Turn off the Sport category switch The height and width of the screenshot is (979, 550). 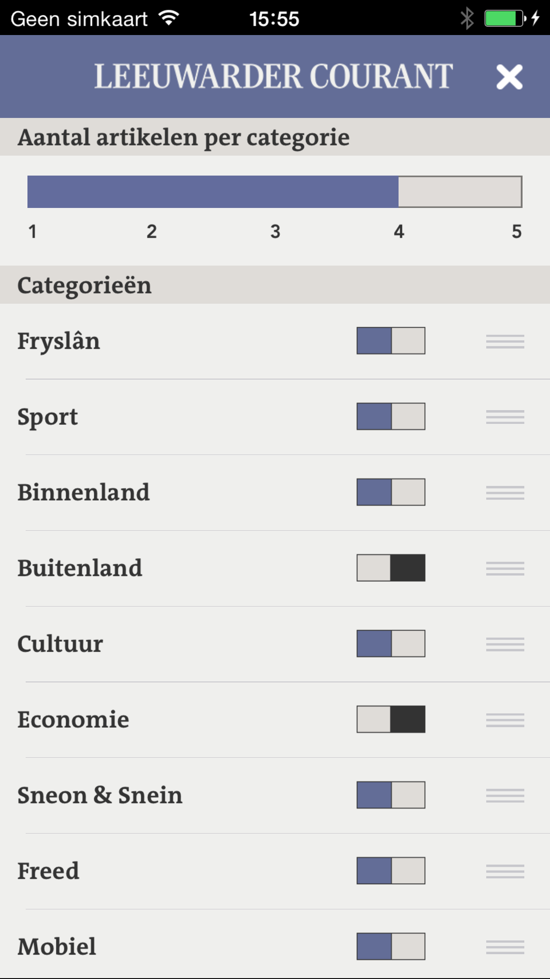(391, 416)
